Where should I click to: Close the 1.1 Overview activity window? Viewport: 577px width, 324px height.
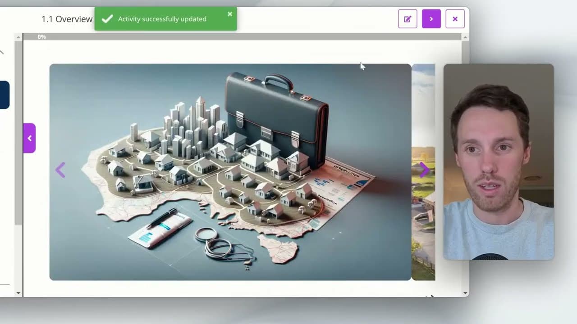[455, 19]
